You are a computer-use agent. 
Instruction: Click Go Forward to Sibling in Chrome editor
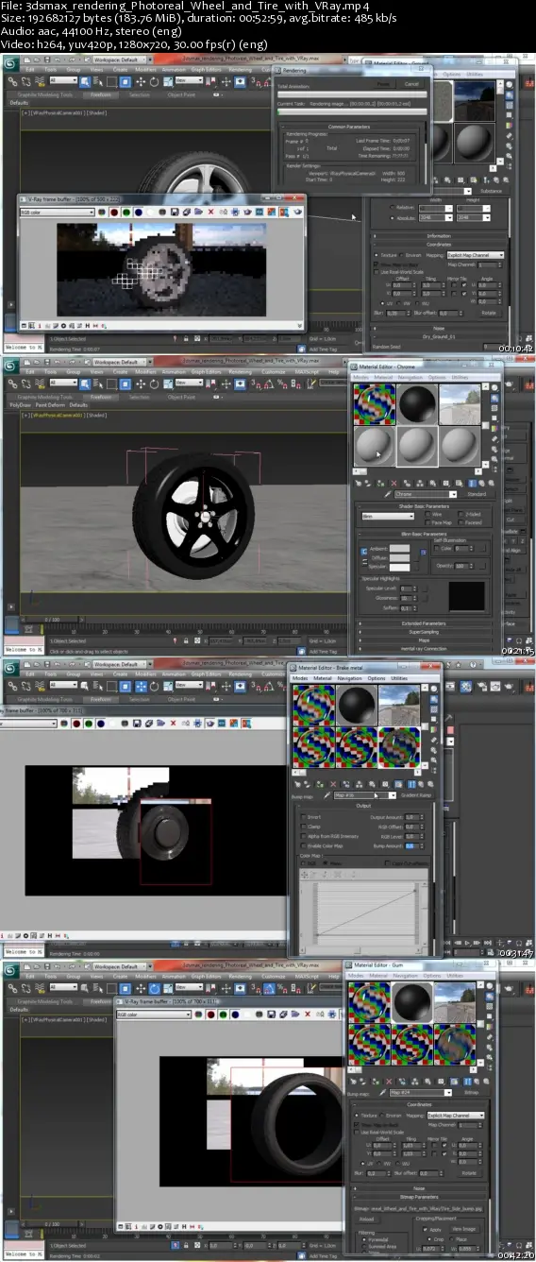pos(491,484)
